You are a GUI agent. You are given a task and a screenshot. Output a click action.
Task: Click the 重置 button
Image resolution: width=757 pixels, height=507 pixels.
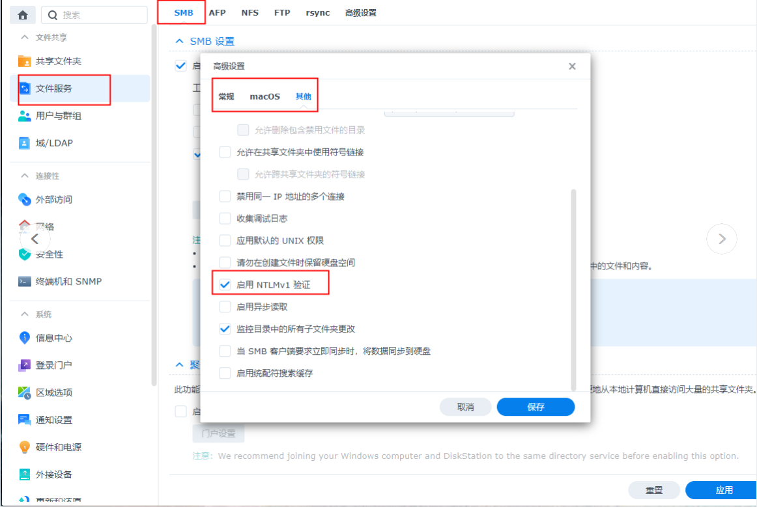pyautogui.click(x=654, y=490)
